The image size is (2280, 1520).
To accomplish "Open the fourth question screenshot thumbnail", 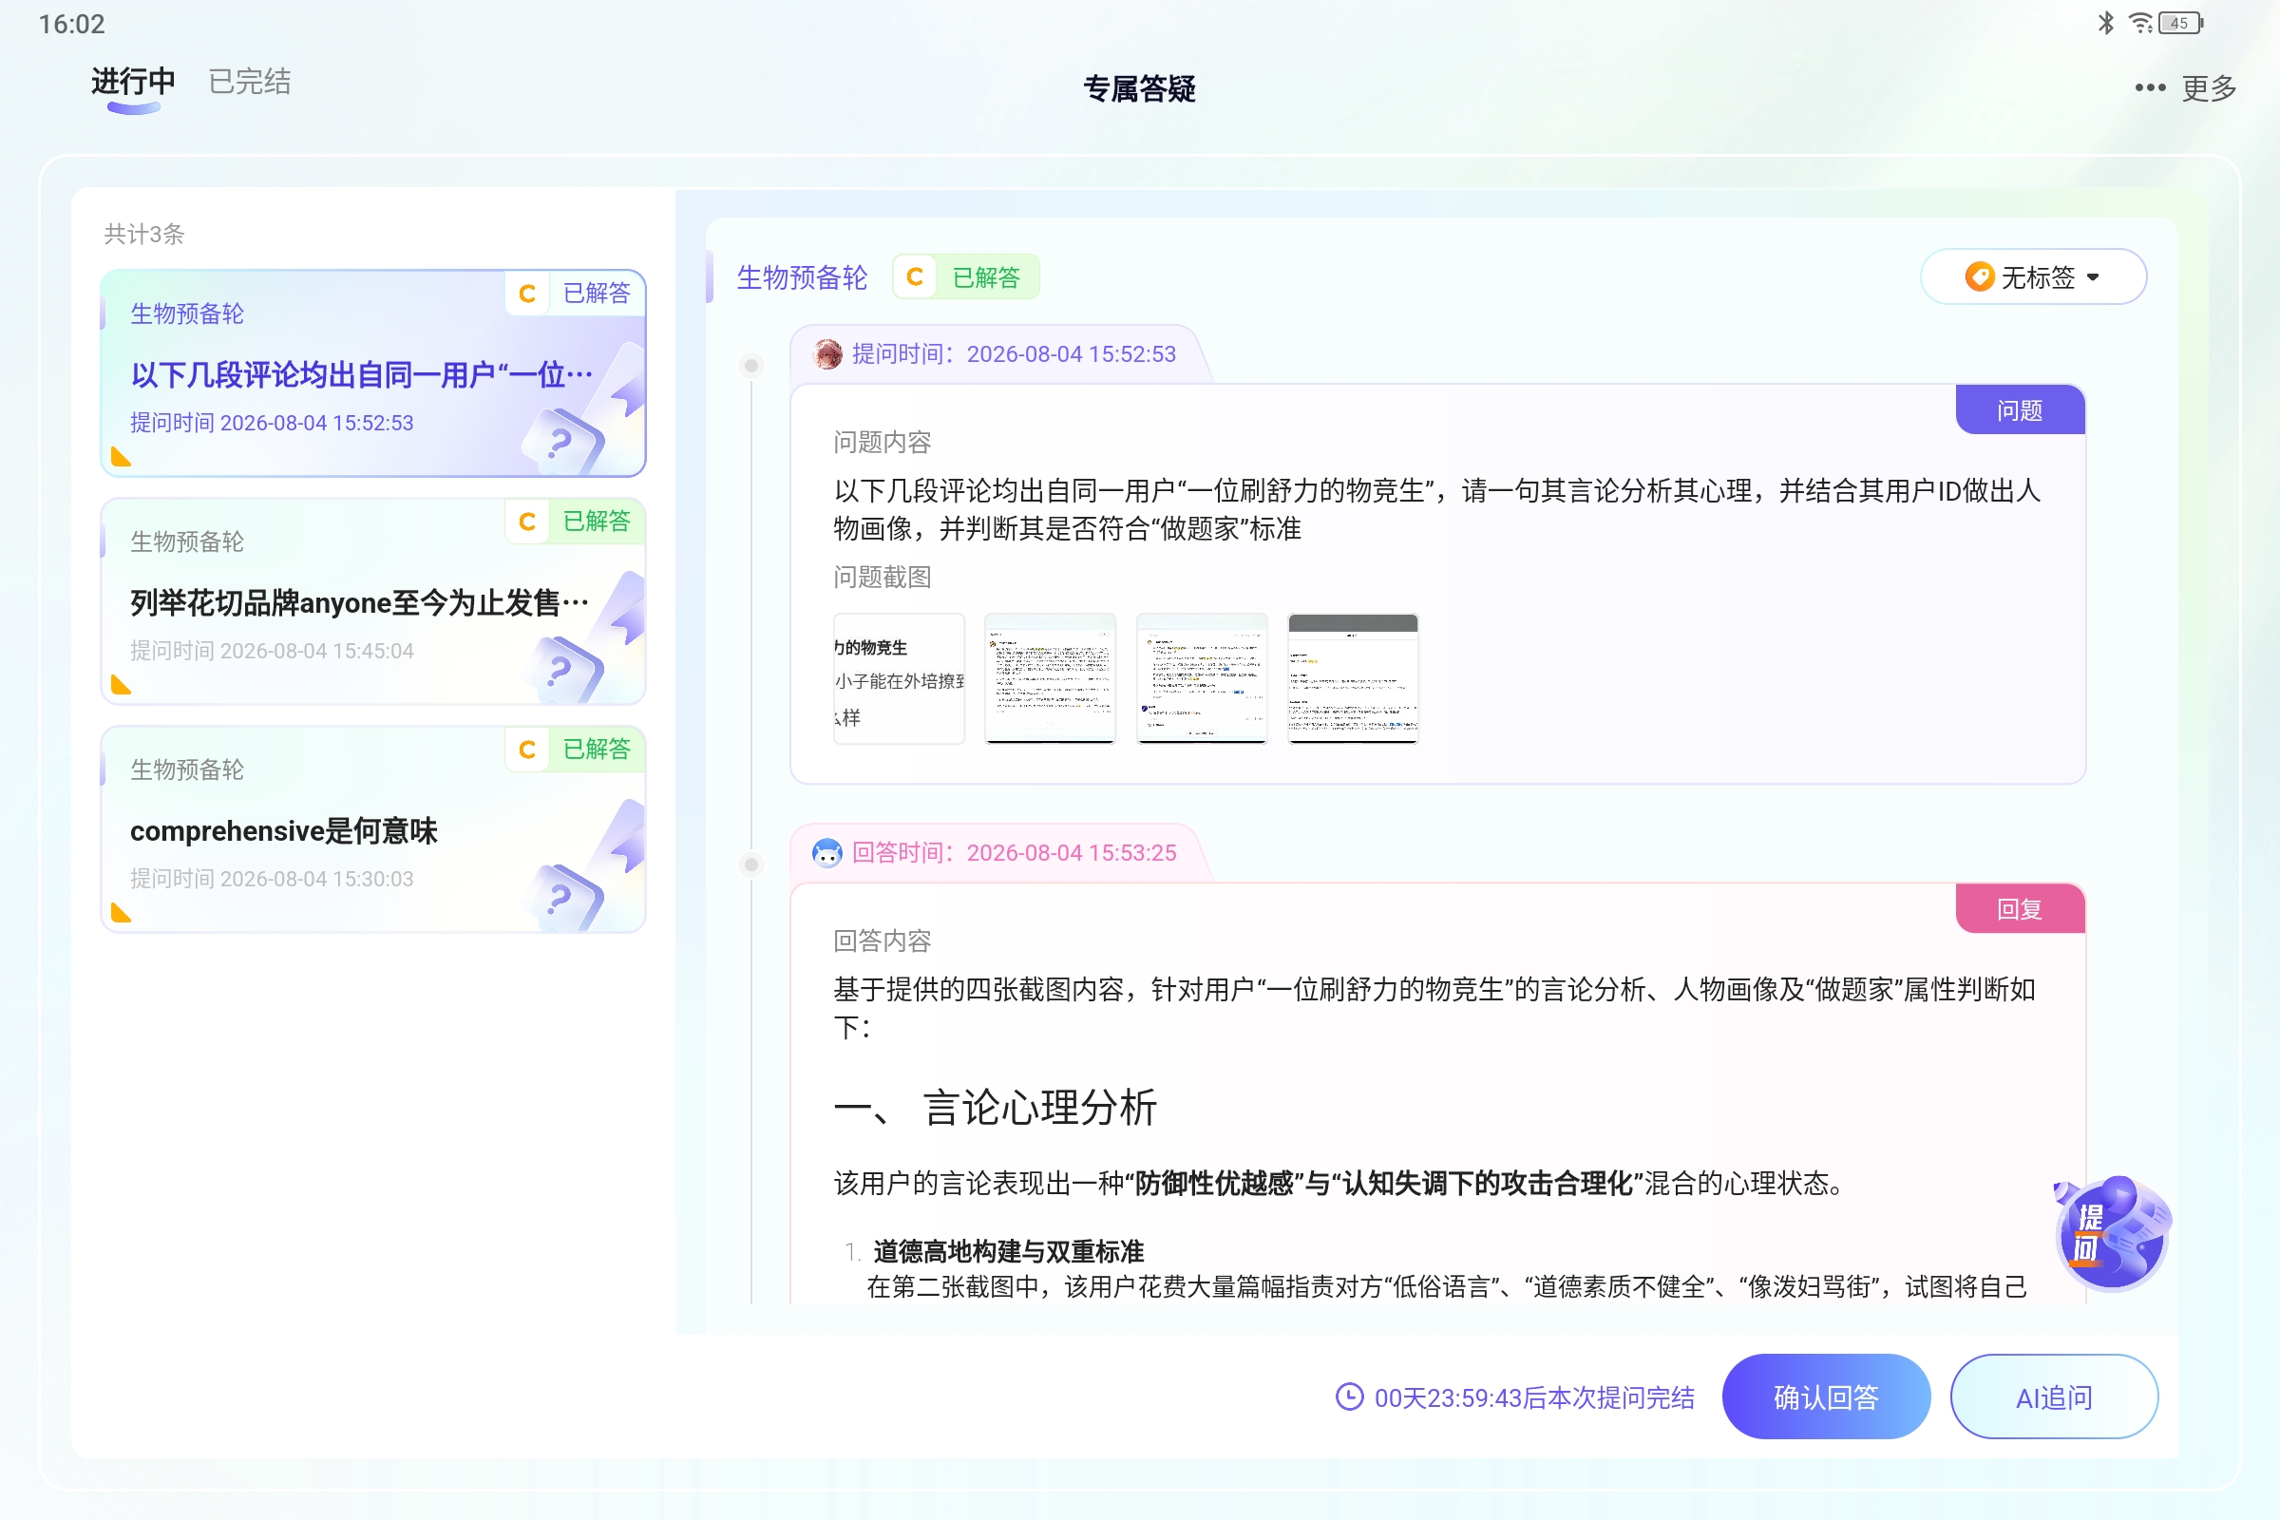I will tap(1352, 678).
